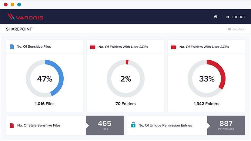Screen dimensions: 251x141
Task: Click the red stale sensitive files icon
Action: point(12,125)
